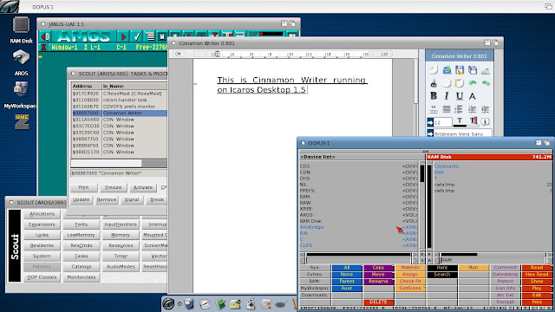
Task: Click the Paste clipboard icon in Cinnamon Writer
Action: click(460, 83)
